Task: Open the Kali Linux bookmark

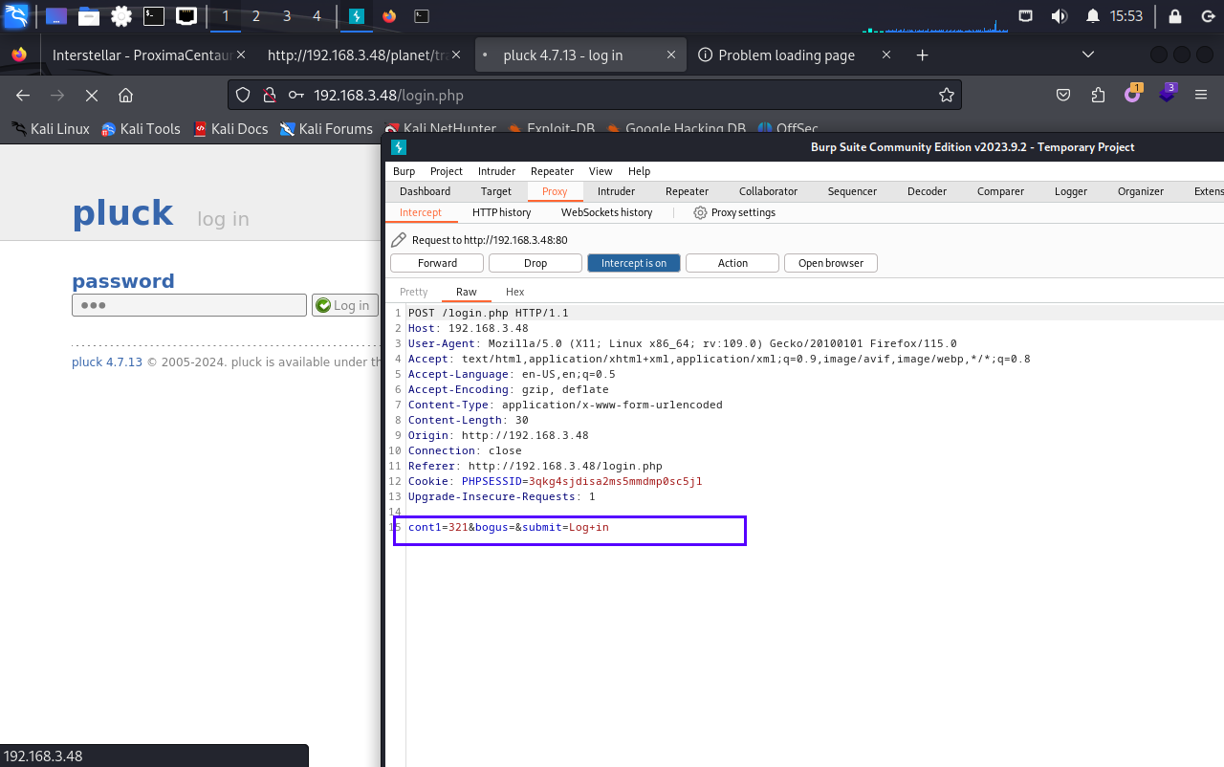Action: click(x=51, y=128)
